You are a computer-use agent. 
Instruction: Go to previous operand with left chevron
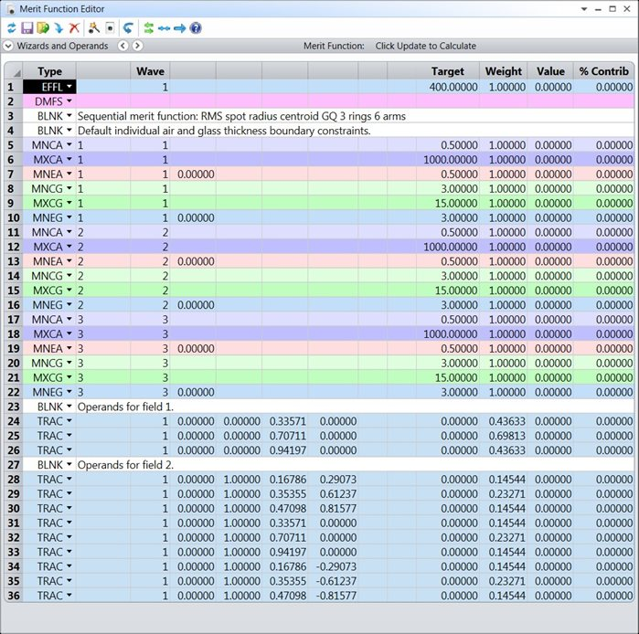[123, 46]
